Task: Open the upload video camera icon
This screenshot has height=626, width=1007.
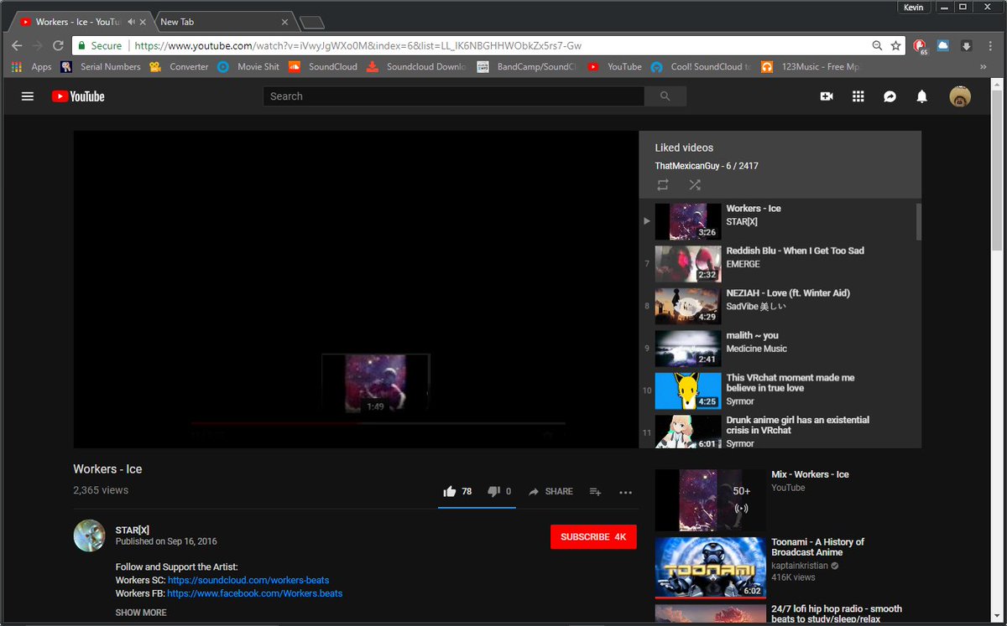Action: click(827, 96)
